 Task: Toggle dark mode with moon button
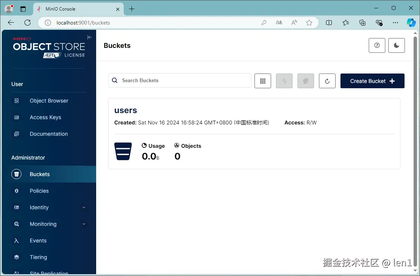[x=396, y=45]
